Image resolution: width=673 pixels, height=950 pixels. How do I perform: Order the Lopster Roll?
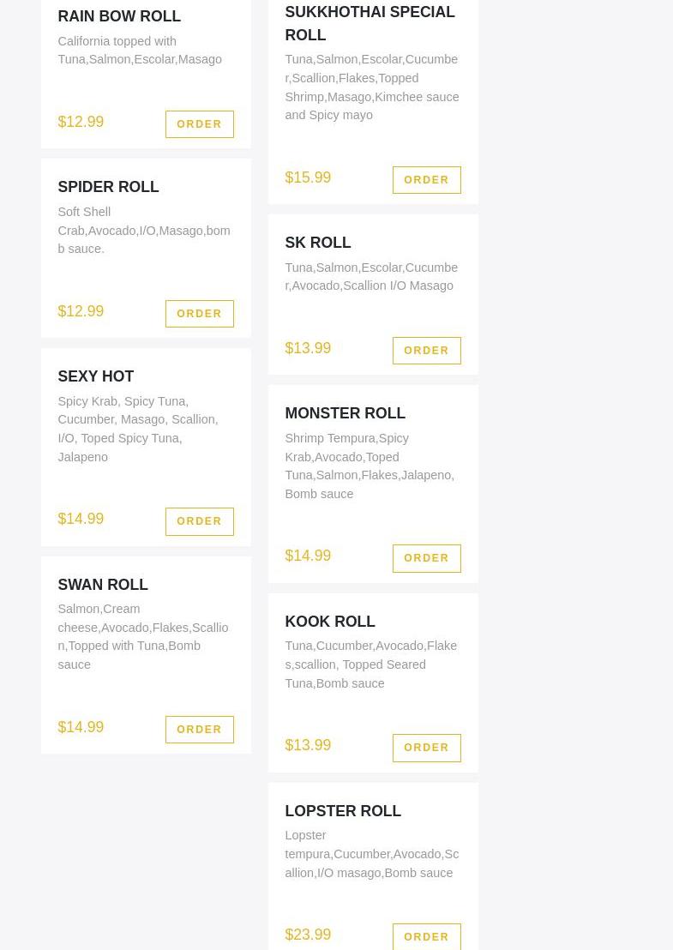tap(426, 937)
